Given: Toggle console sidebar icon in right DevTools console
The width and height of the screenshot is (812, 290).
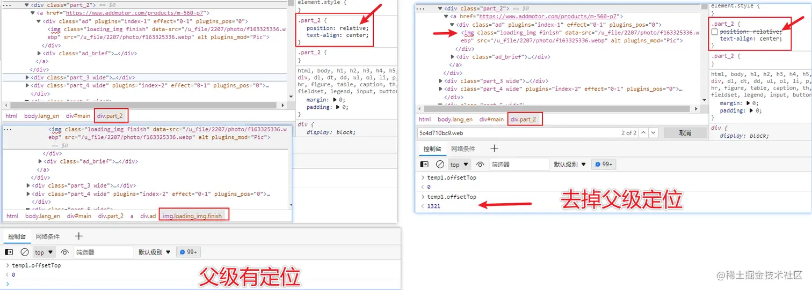Looking at the screenshot, I should pyautogui.click(x=424, y=165).
